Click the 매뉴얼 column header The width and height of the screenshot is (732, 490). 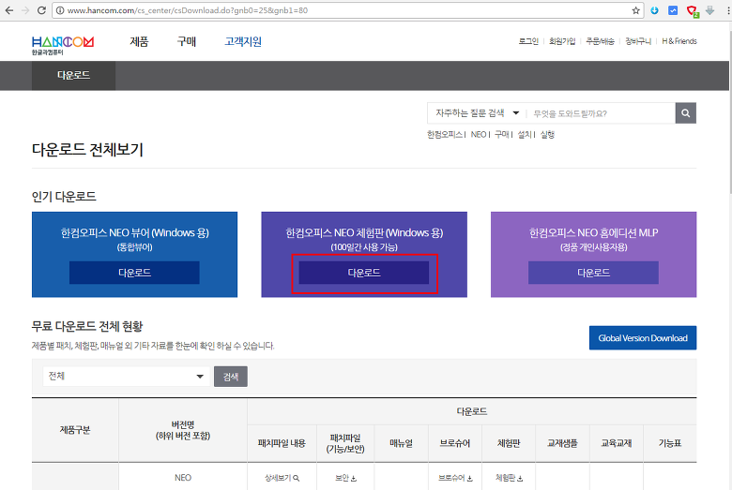[x=401, y=443]
